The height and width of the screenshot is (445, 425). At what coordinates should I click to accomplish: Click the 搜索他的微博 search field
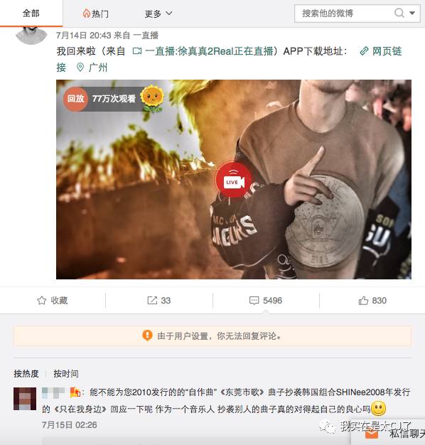pyautogui.click(x=344, y=14)
